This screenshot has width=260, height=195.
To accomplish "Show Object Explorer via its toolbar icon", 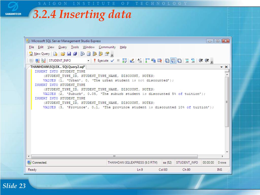I will click(x=95, y=54).
